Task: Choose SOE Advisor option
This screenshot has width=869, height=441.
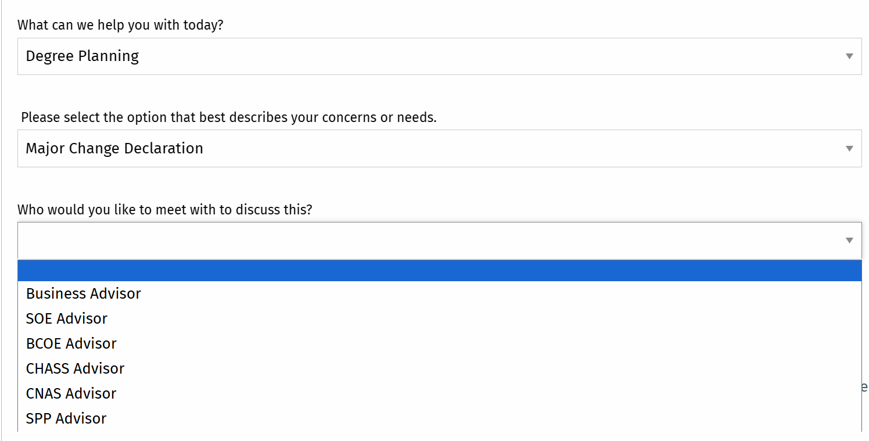Action: [x=67, y=318]
